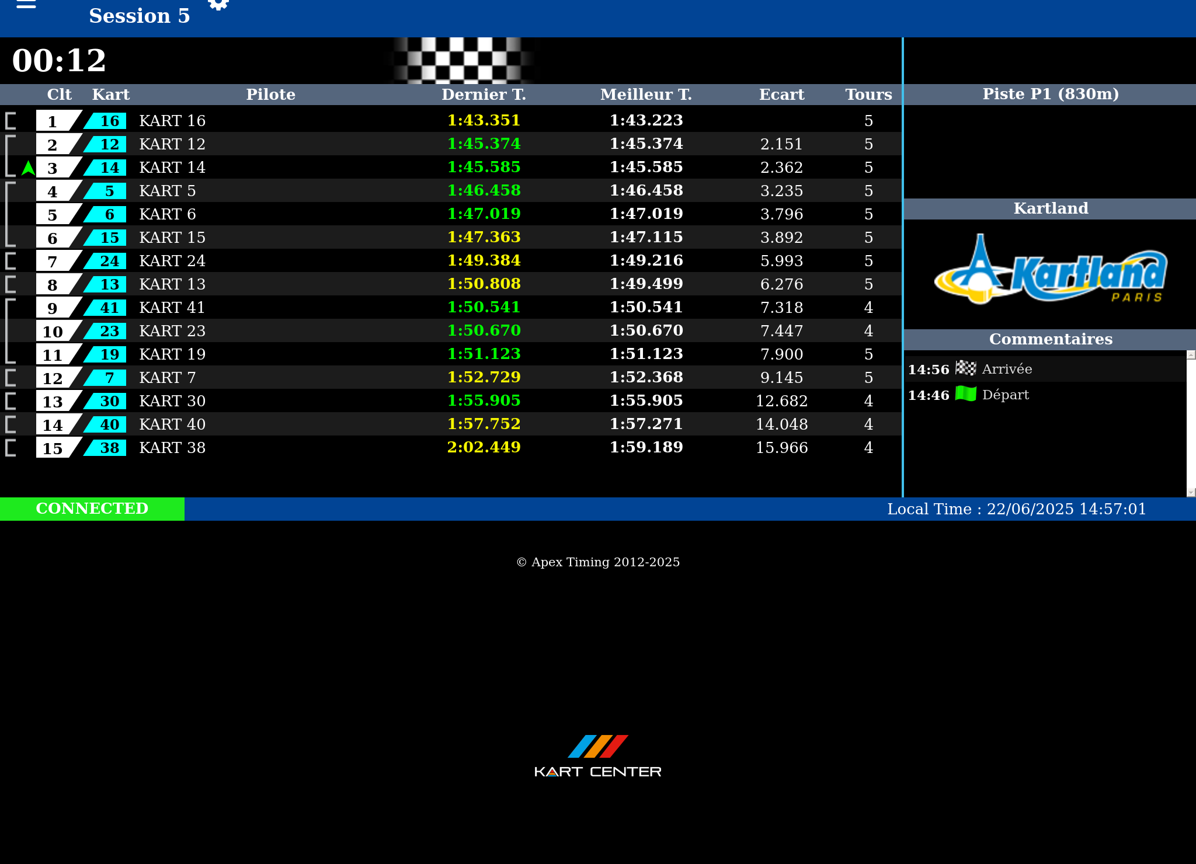Open the hamburger menu icon

click(26, 5)
